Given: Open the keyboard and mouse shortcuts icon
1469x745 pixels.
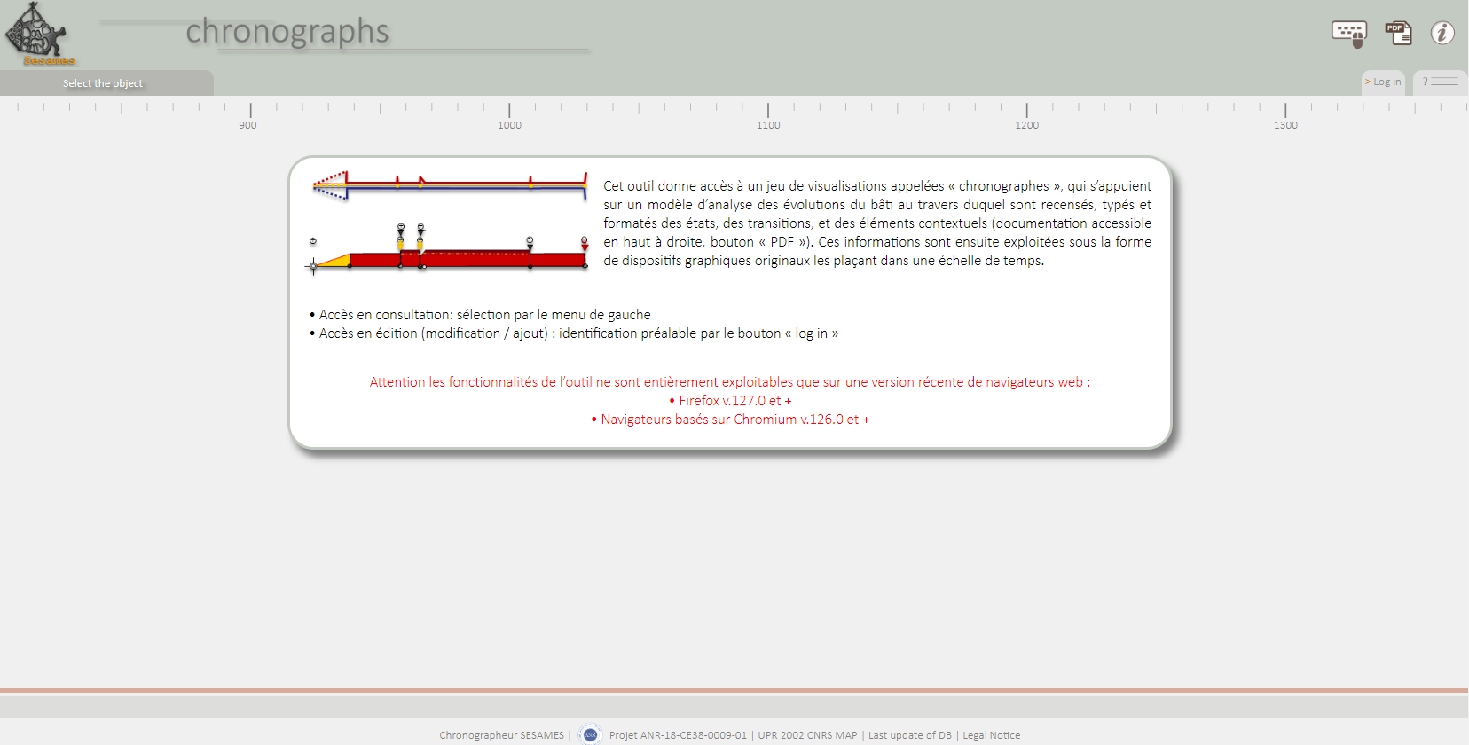Looking at the screenshot, I should [x=1349, y=34].
